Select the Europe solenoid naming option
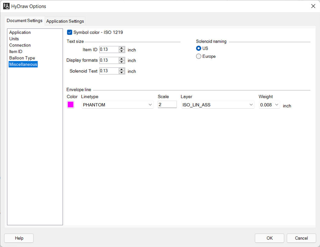 pos(199,56)
